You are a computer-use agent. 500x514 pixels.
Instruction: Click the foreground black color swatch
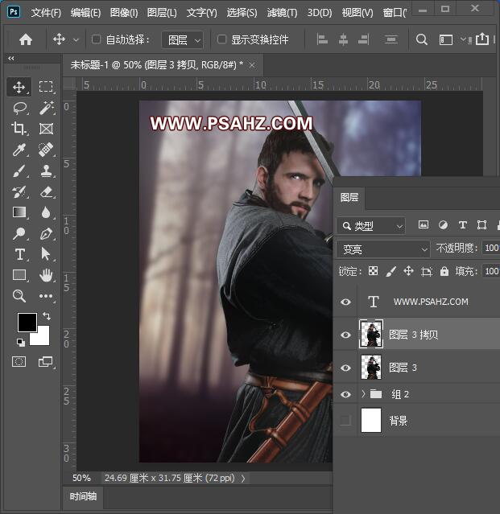click(27, 323)
